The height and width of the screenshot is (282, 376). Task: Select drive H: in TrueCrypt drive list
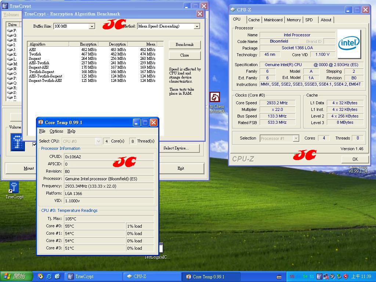[12, 40]
